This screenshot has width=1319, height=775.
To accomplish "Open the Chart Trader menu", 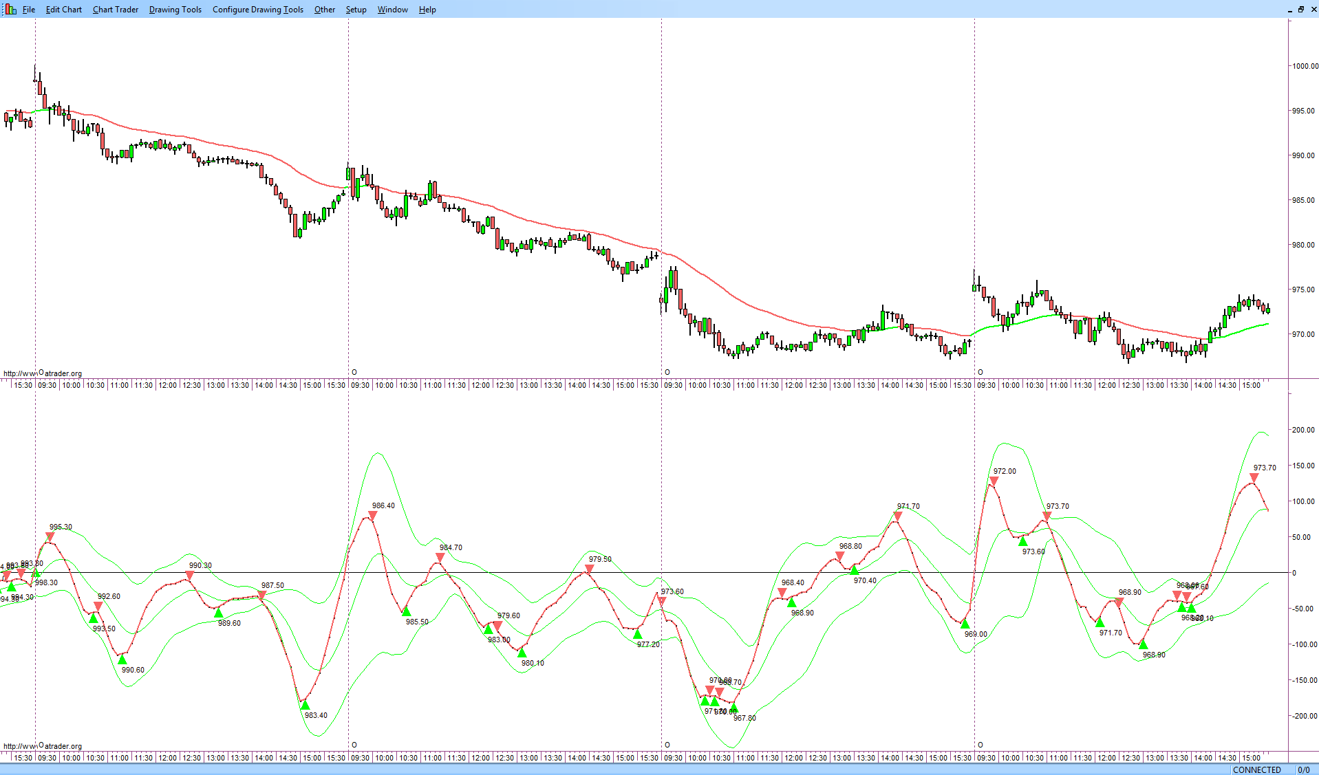I will (116, 10).
